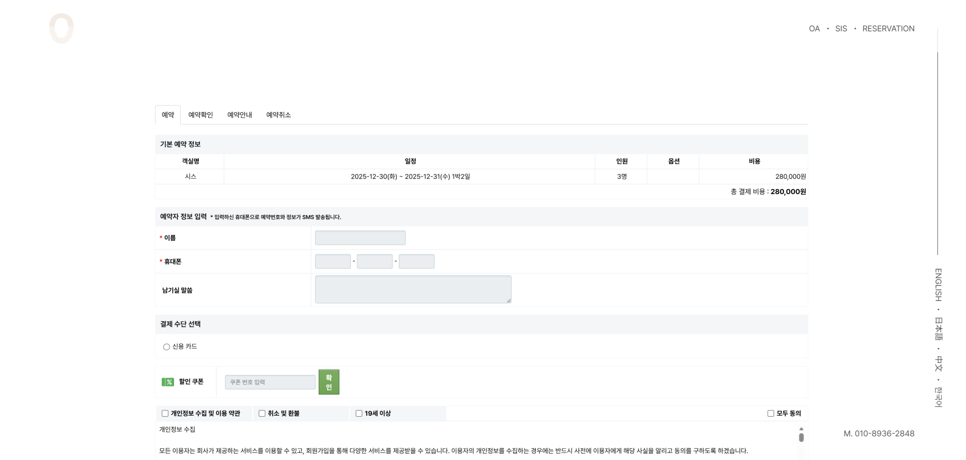Viewport: 966px width, 460px height.
Task: Open the OA navigation link
Action: click(x=814, y=29)
